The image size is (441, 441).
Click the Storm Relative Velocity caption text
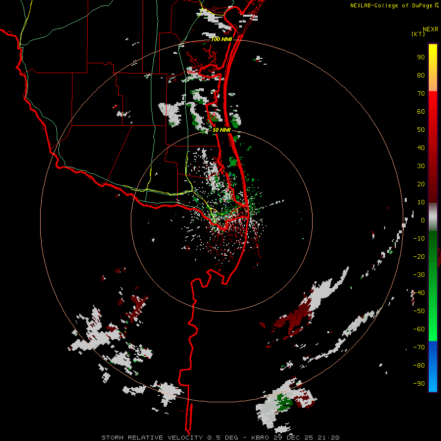(220, 438)
